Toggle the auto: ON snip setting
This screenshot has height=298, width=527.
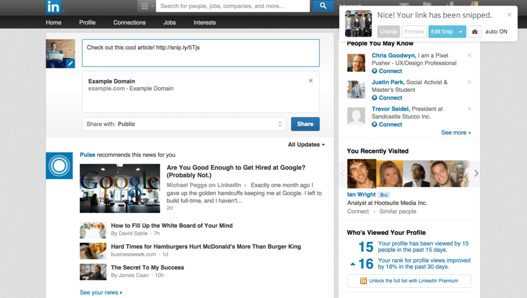point(496,32)
